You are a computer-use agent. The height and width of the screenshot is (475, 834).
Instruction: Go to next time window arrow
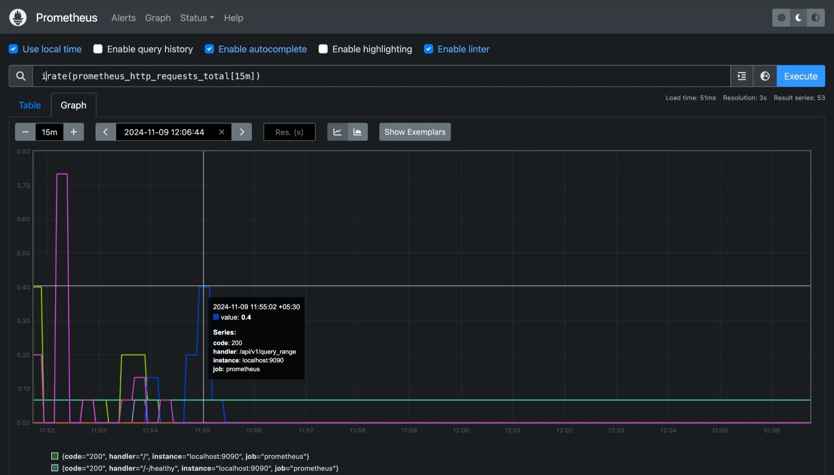pyautogui.click(x=242, y=132)
